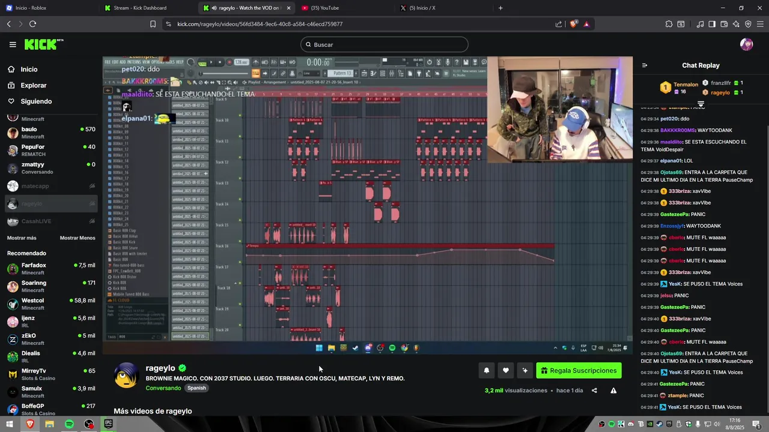Click the heart follow icon
Viewport: 769px width, 432px height.
tap(506, 371)
